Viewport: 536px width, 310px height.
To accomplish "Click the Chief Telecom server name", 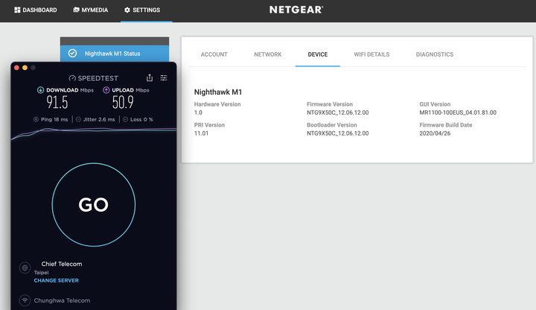I will [62, 264].
